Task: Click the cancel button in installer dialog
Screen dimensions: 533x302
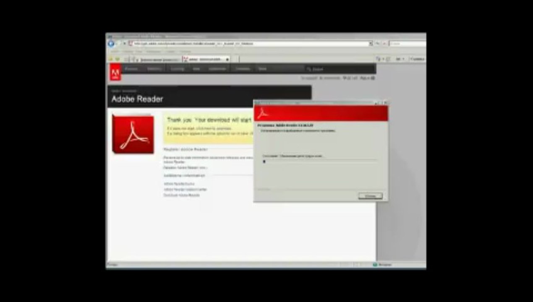Action: [370, 196]
